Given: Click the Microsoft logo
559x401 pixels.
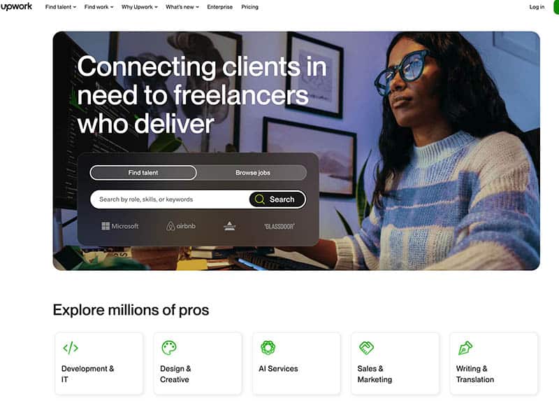Looking at the screenshot, I should 119,226.
